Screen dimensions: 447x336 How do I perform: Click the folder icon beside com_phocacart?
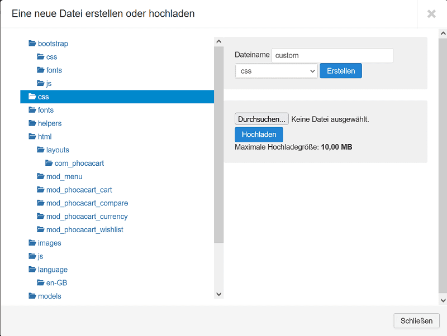[49, 163]
